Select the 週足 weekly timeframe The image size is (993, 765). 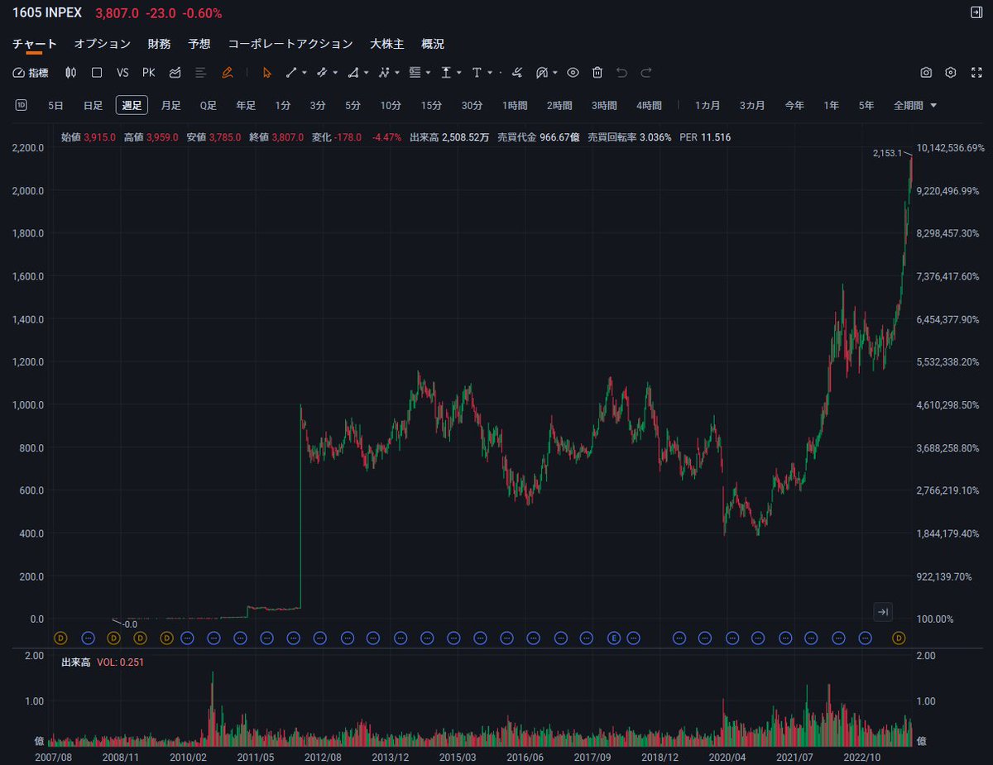coord(132,105)
